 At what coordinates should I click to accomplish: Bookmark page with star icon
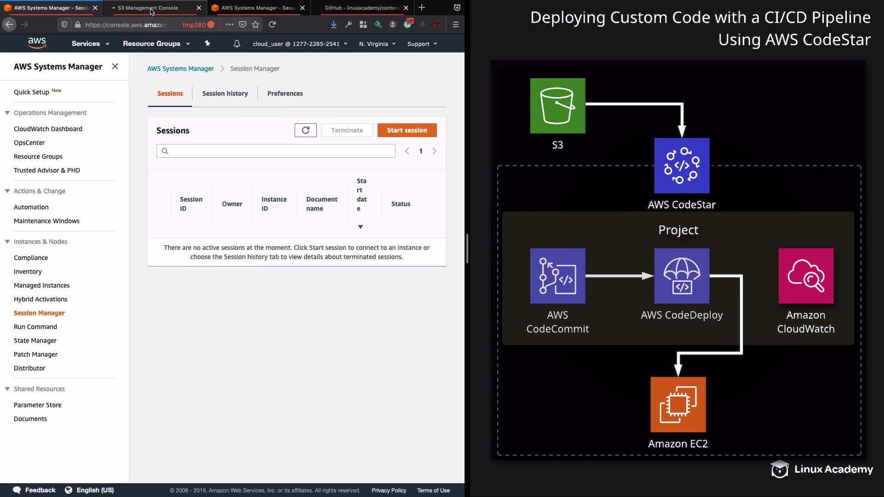(x=256, y=24)
